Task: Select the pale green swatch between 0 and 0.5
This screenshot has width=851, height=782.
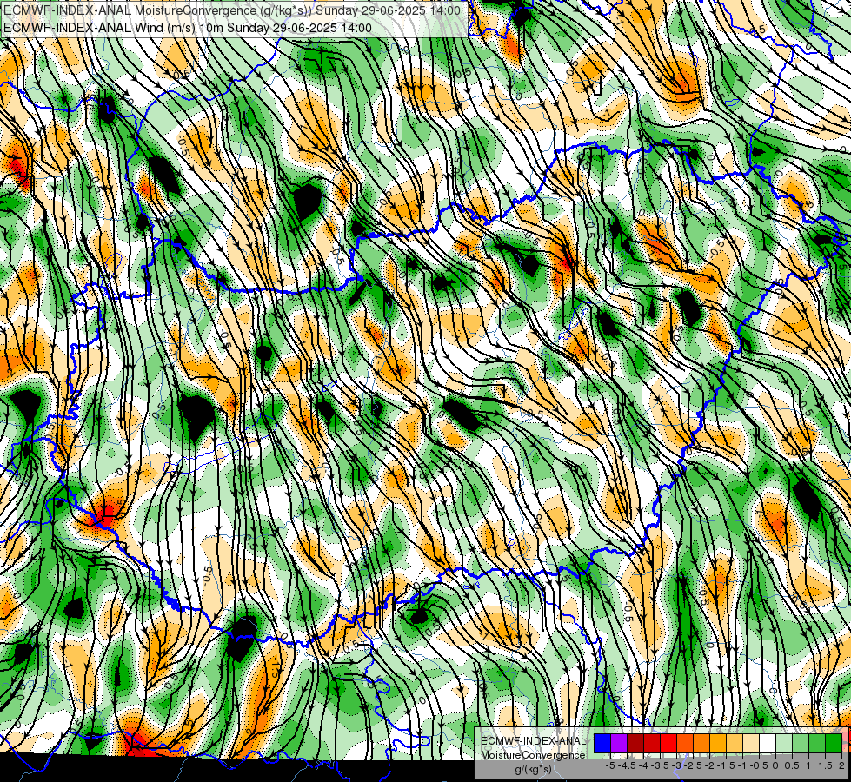Action: click(x=784, y=743)
